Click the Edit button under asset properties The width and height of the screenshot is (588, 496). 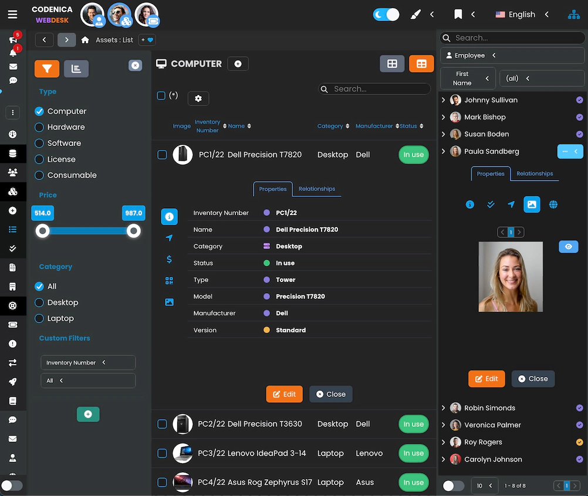pyautogui.click(x=284, y=394)
